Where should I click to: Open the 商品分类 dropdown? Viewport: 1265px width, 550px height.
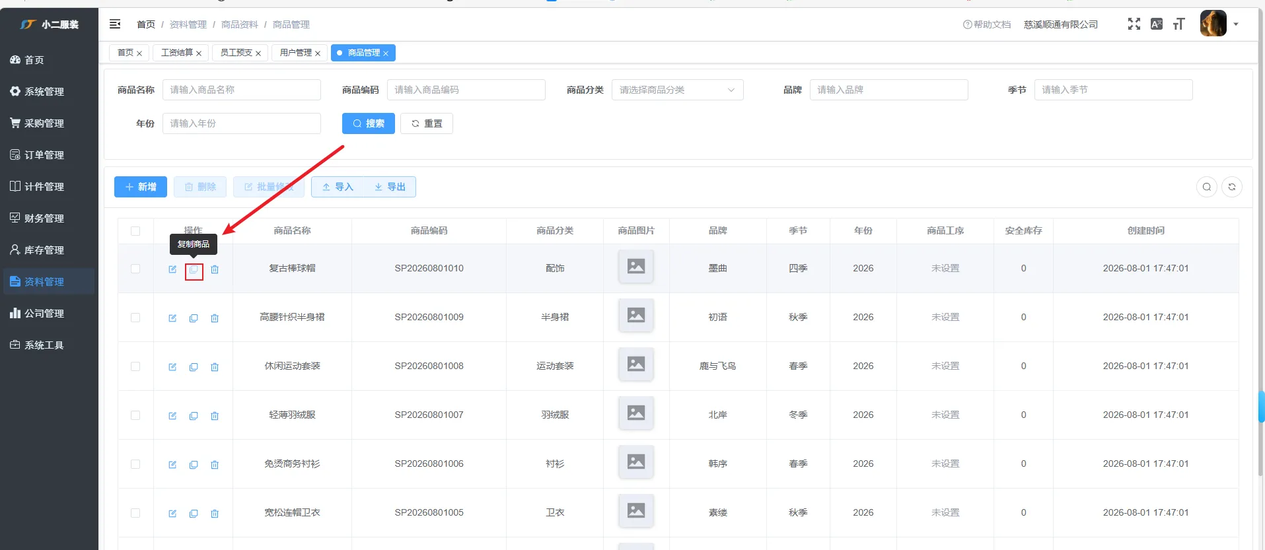[x=677, y=90]
